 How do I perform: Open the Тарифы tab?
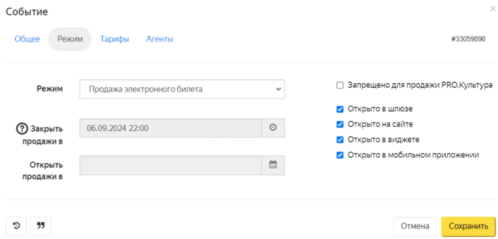pyautogui.click(x=115, y=39)
